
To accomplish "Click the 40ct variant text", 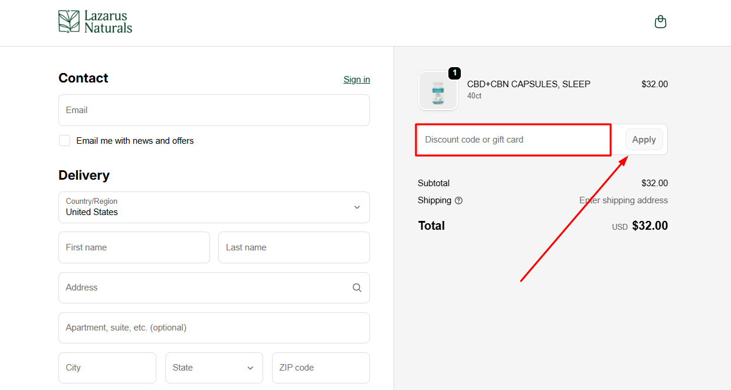I will (x=474, y=95).
